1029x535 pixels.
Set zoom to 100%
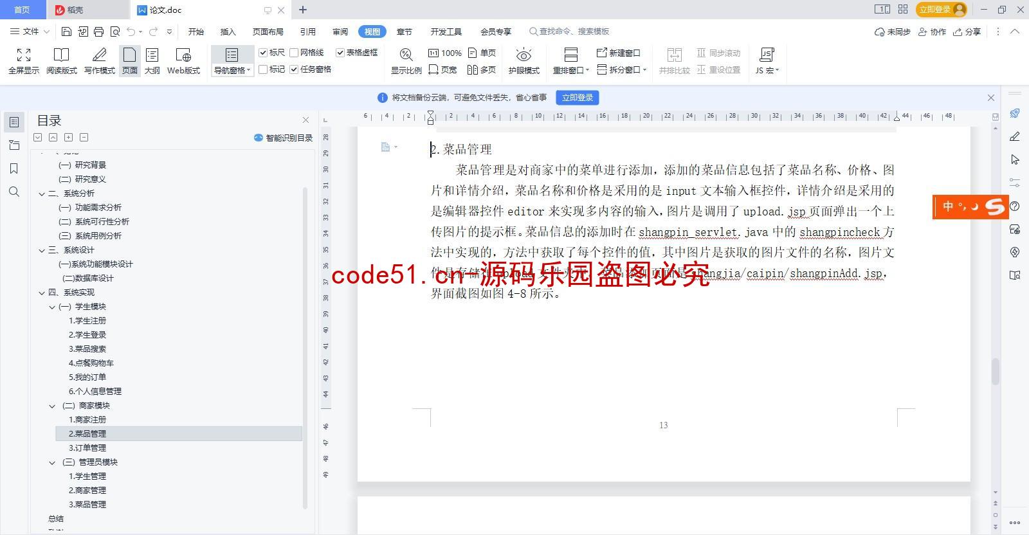pos(445,53)
